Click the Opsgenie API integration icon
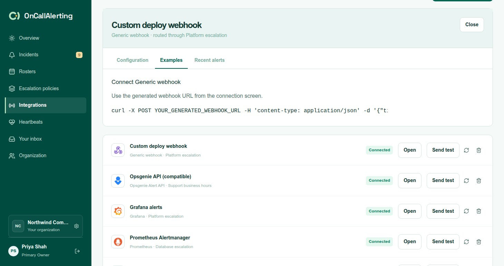This screenshot has height=266, width=504. tap(118, 181)
